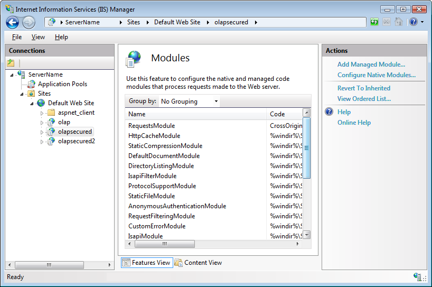This screenshot has height=287, width=432.
Task: Open the Group by dropdown
Action: (189, 101)
